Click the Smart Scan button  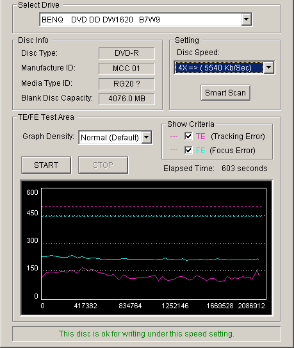(225, 92)
